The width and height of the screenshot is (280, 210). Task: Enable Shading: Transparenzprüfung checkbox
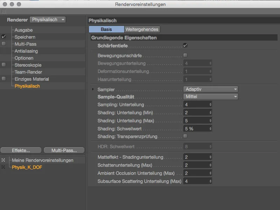point(185,136)
